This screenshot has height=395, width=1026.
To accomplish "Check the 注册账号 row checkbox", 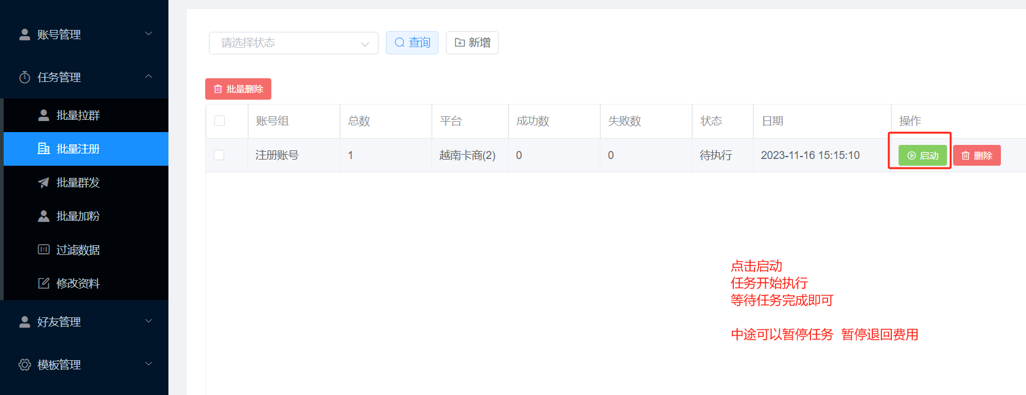I will tap(219, 155).
